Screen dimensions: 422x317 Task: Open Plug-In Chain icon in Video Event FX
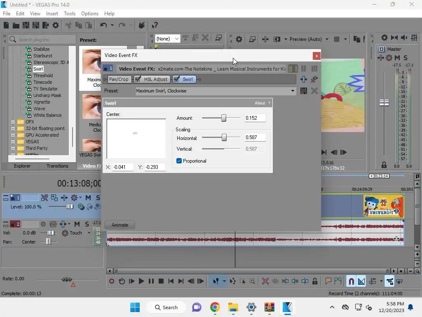[x=304, y=79]
